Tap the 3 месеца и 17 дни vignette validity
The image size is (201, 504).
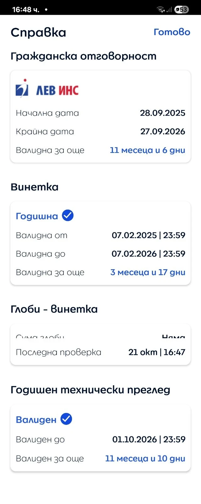point(148,272)
